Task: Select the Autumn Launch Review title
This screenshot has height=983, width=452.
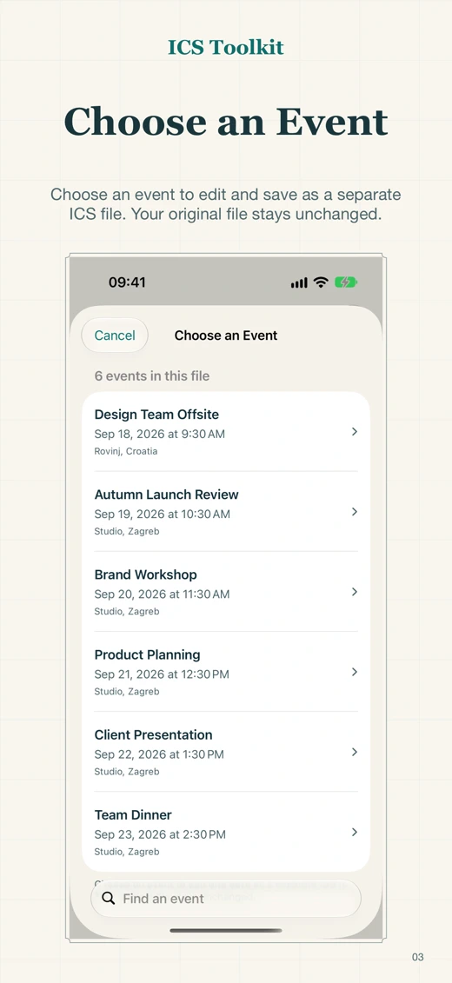Action: pyautogui.click(x=167, y=495)
